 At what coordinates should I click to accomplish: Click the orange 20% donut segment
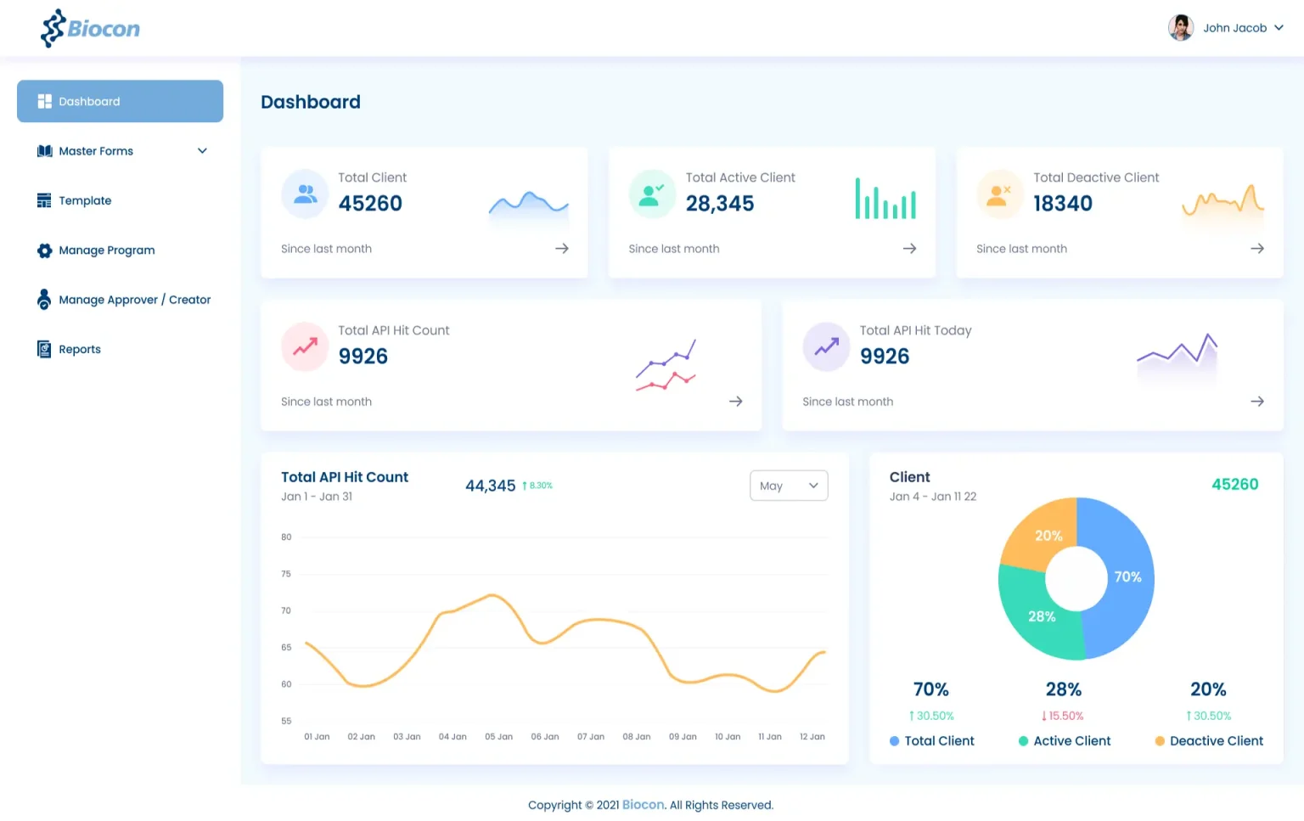click(x=1048, y=535)
